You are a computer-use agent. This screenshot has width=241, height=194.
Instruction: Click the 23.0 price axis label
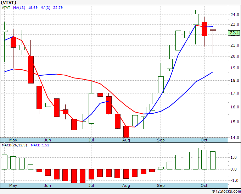pyautogui.click(x=235, y=24)
